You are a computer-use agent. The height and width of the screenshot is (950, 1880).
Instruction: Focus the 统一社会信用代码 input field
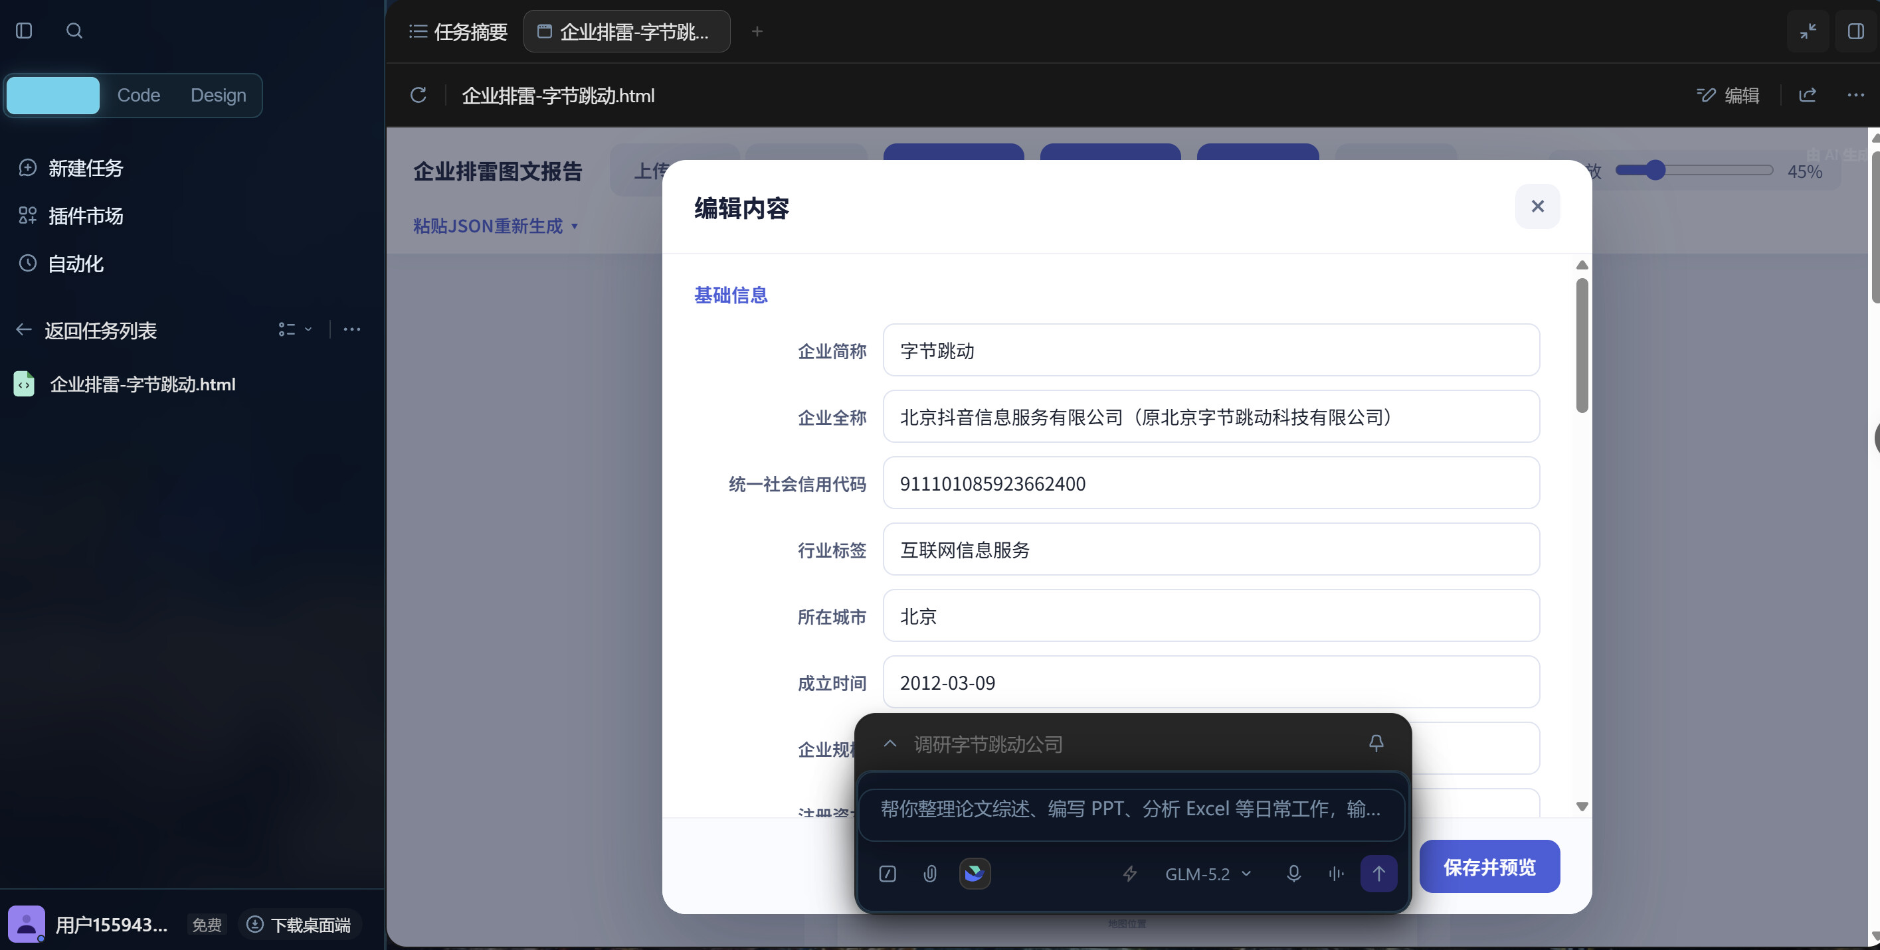1211,483
